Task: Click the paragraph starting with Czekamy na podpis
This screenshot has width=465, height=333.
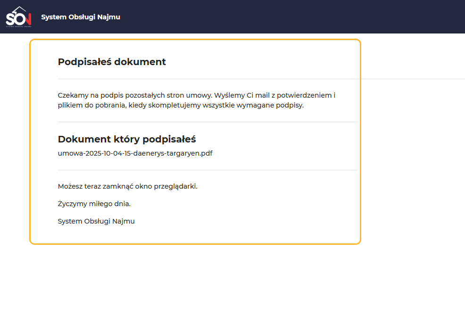Action: (197, 100)
